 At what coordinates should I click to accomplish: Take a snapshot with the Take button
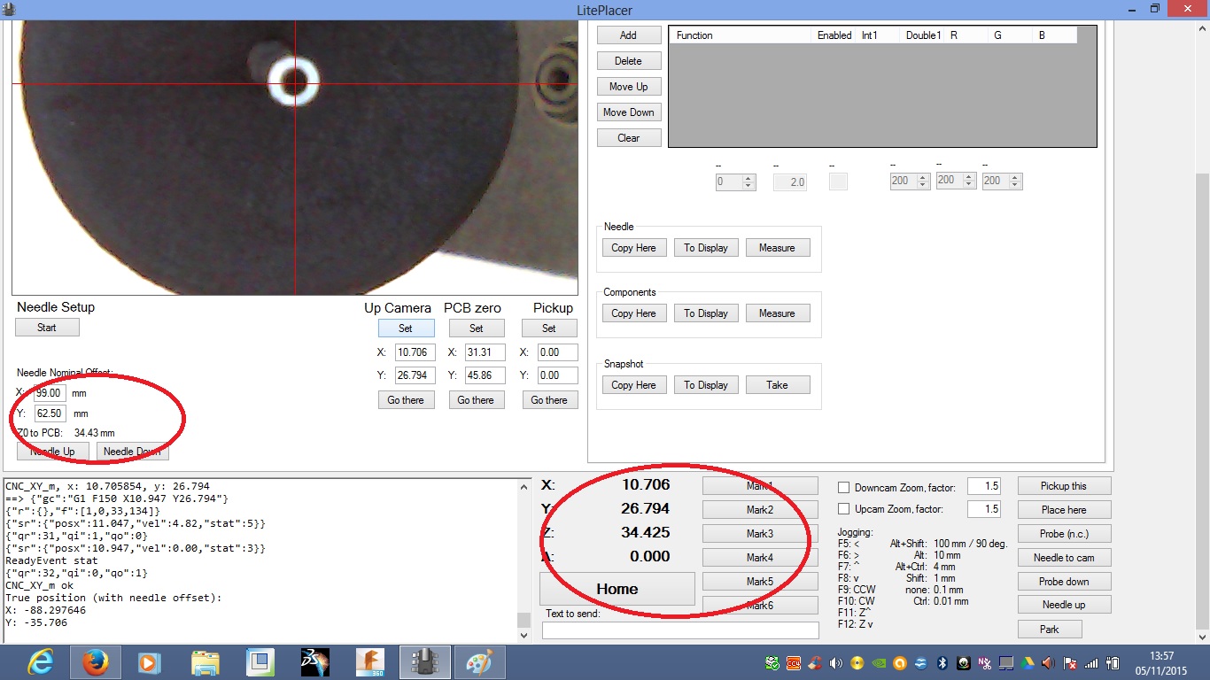click(777, 385)
